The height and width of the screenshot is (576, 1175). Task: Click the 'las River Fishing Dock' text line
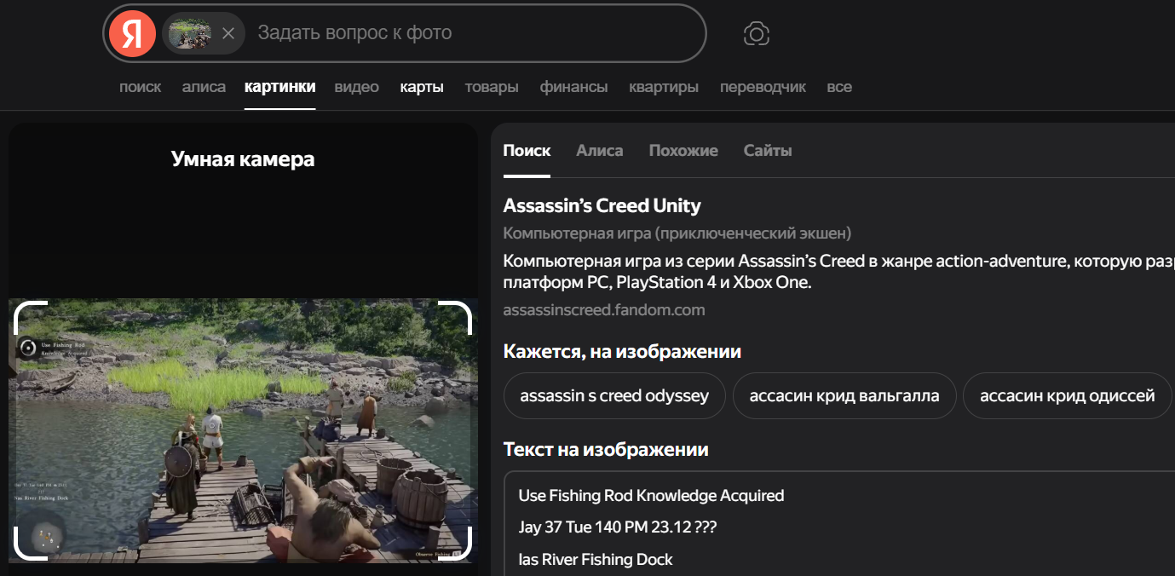coord(596,560)
